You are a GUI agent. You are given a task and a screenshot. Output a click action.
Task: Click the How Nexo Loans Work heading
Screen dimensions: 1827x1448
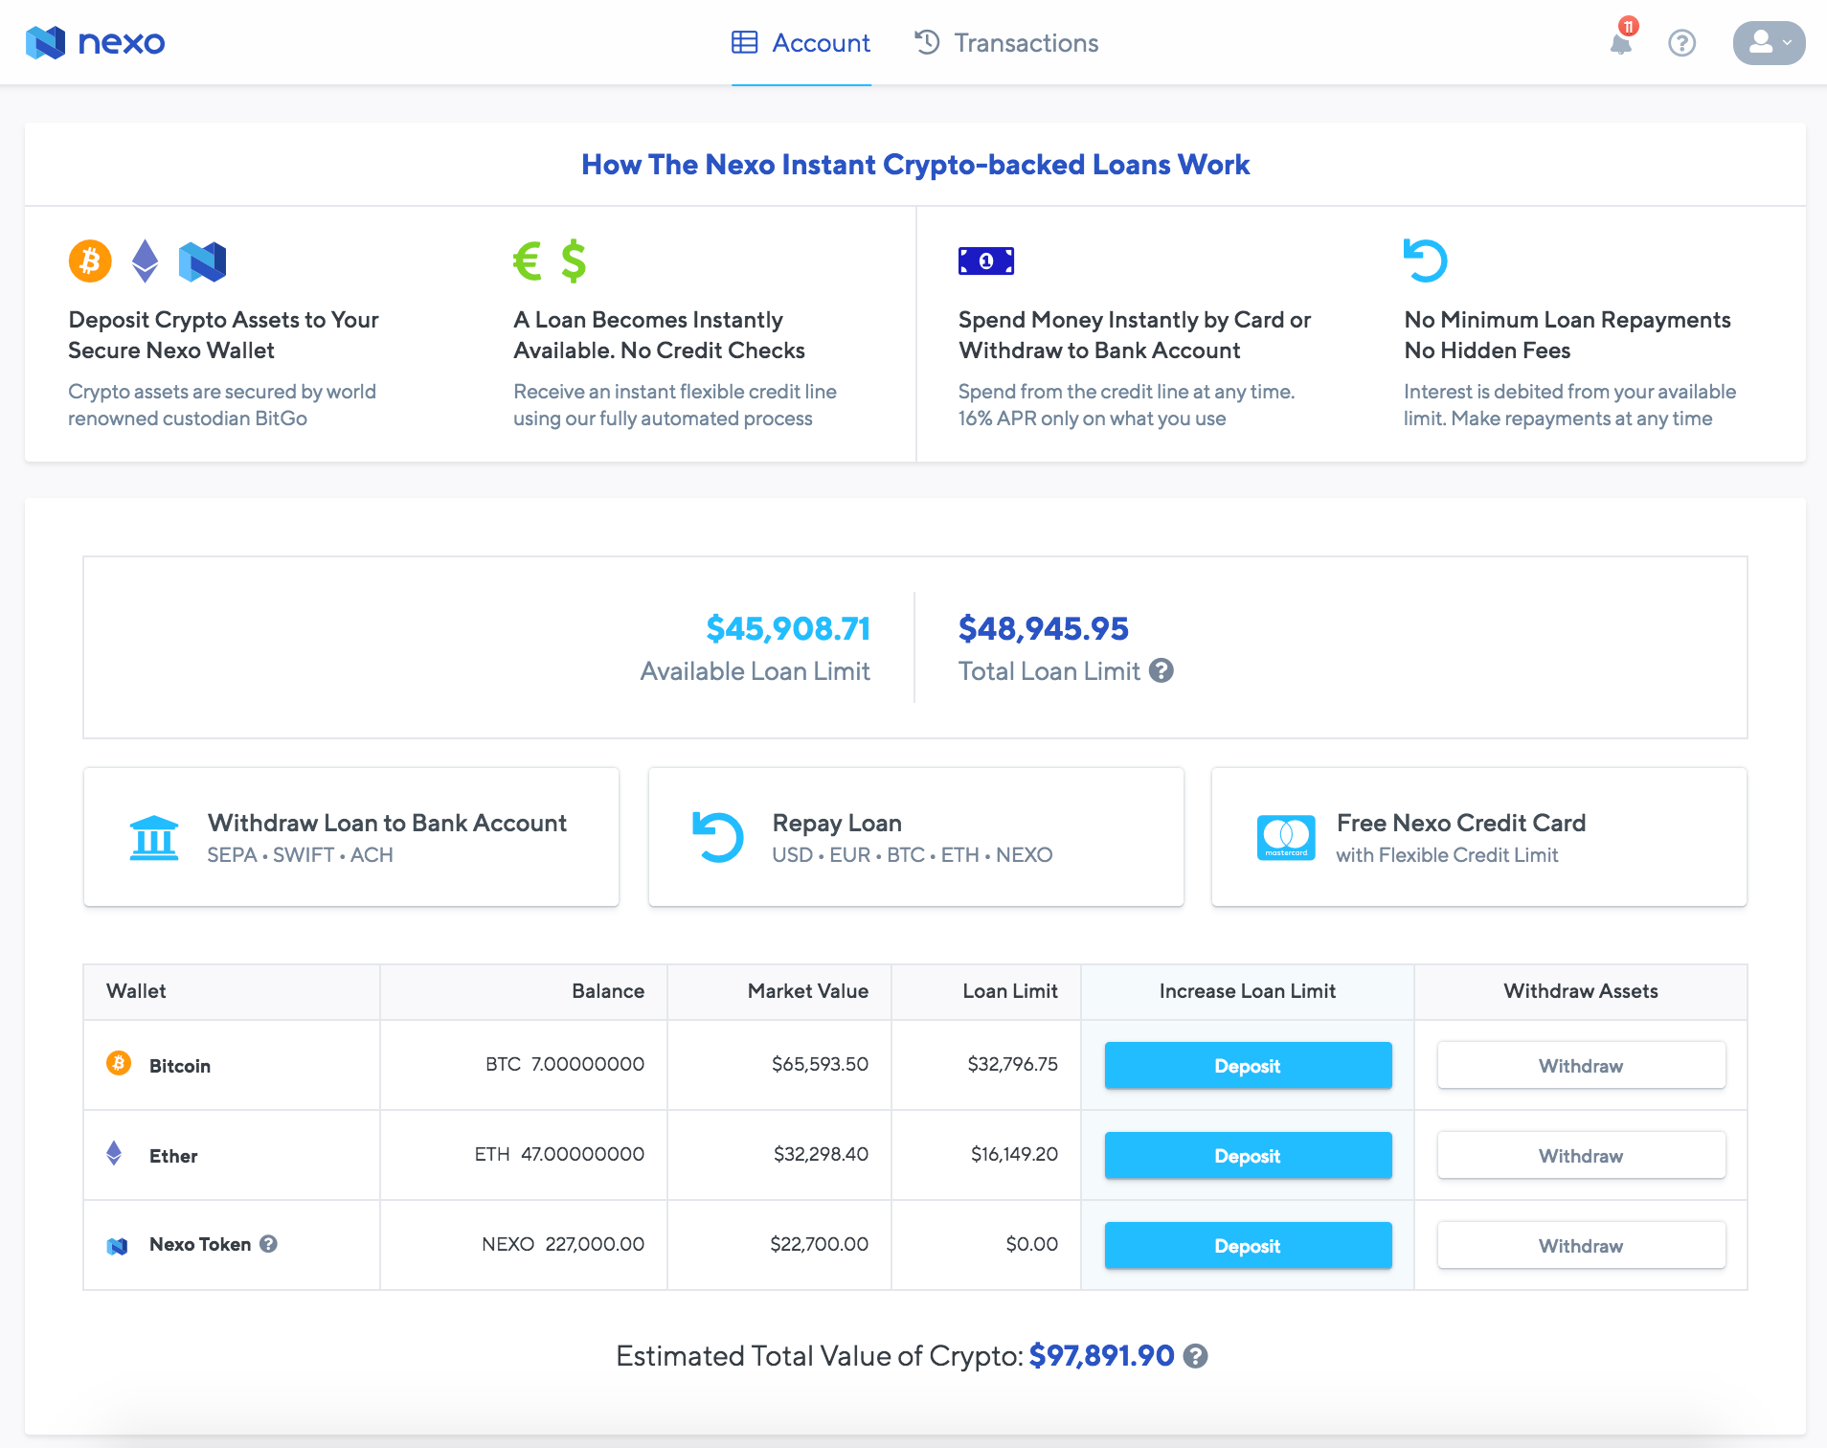[915, 165]
